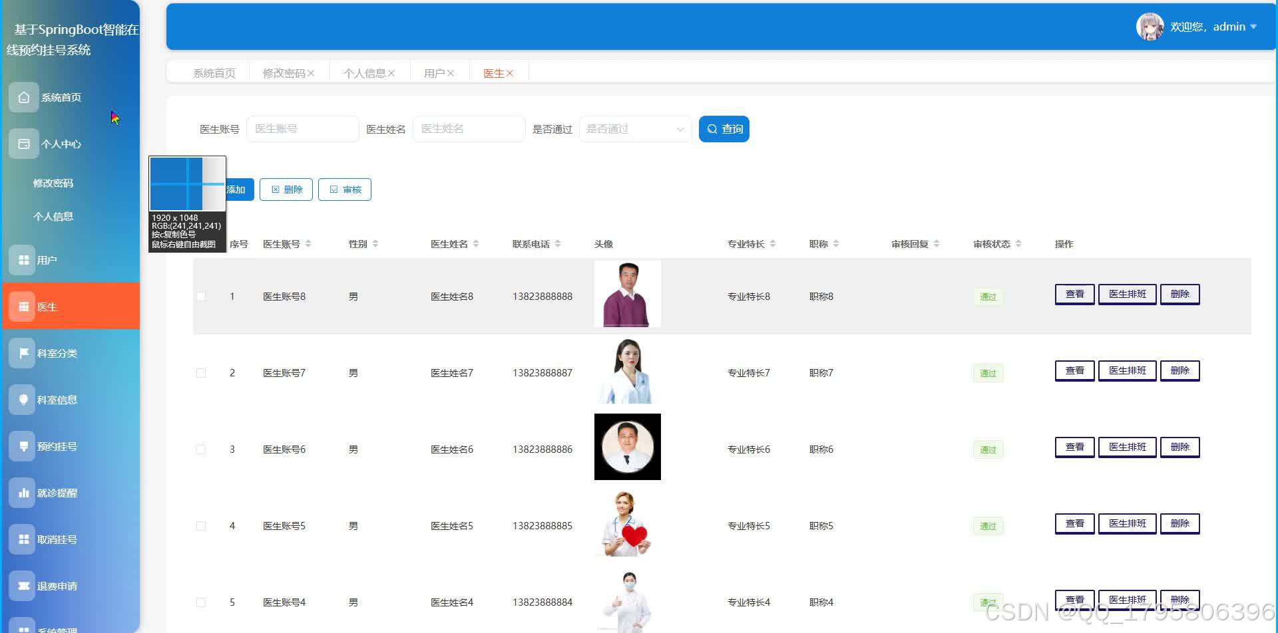Image resolution: width=1278 pixels, height=633 pixels.
Task: Tick the checkbox for 医生账号5 row
Action: point(201,526)
